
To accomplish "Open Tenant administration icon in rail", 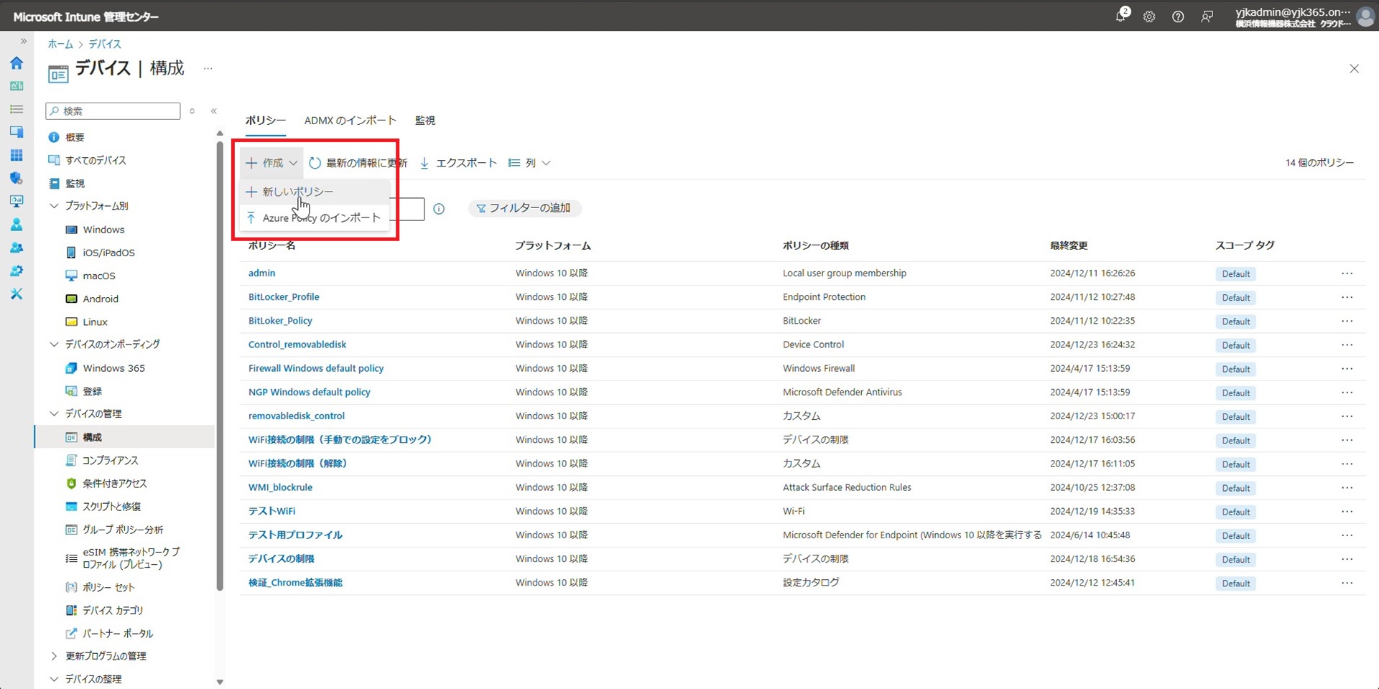I will [17, 271].
